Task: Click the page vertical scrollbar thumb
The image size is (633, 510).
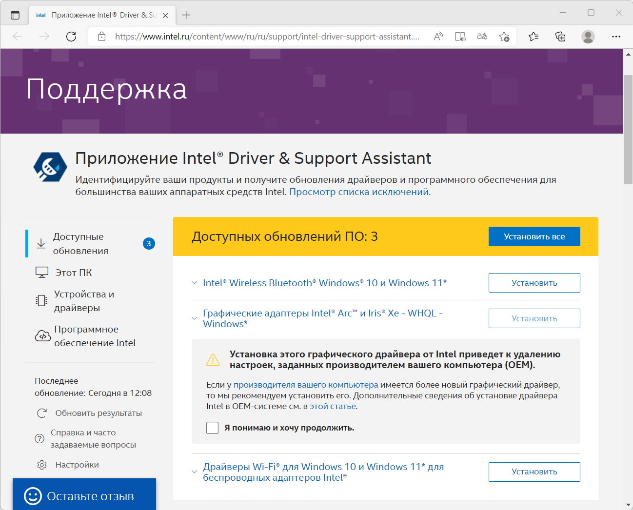Action: 628,129
